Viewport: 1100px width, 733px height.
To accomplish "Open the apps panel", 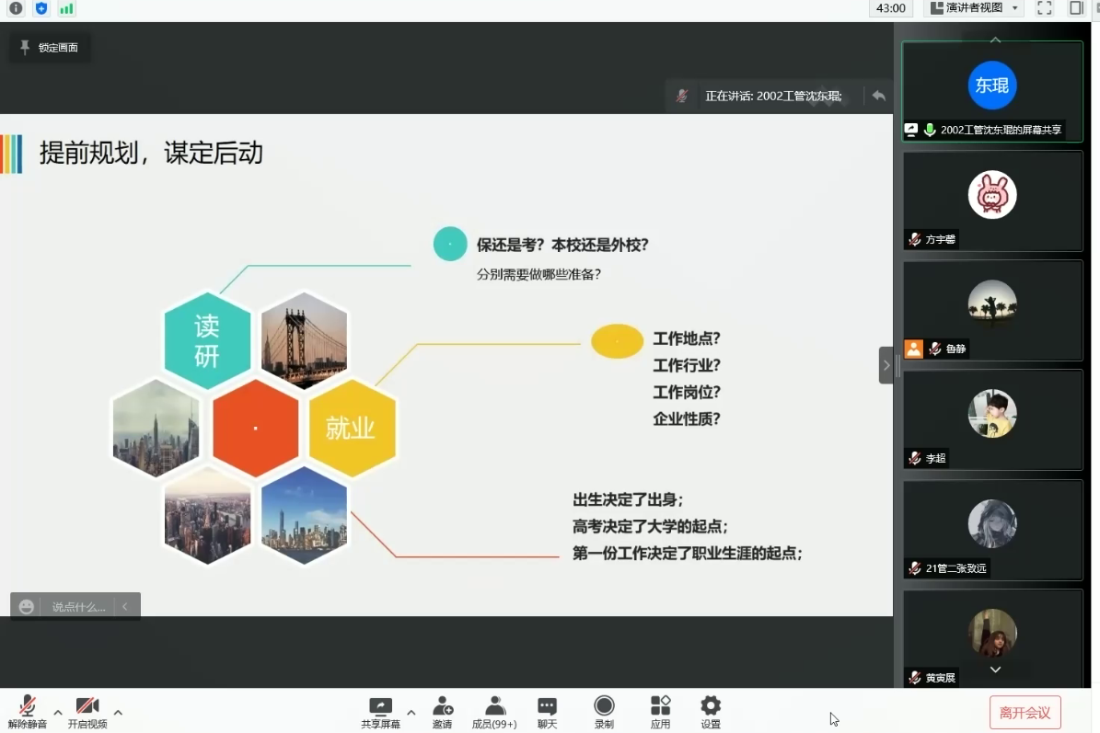I will 660,706.
